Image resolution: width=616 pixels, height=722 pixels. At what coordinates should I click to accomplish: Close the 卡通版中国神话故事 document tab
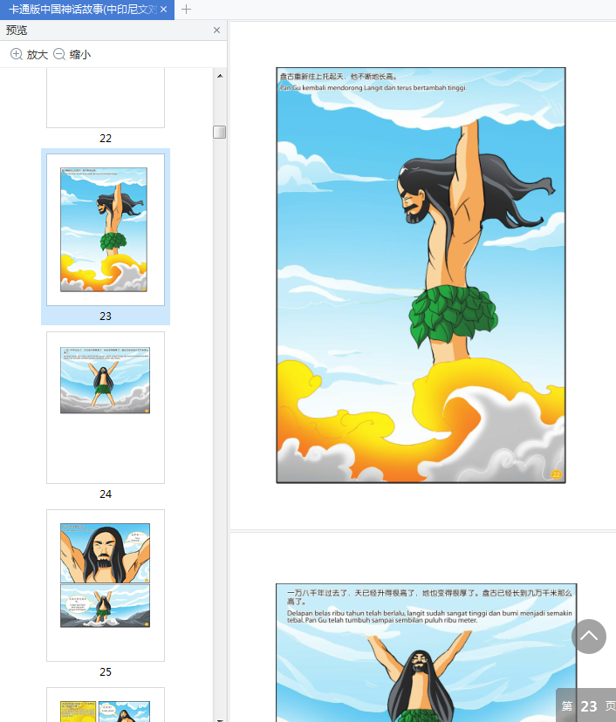(x=163, y=10)
